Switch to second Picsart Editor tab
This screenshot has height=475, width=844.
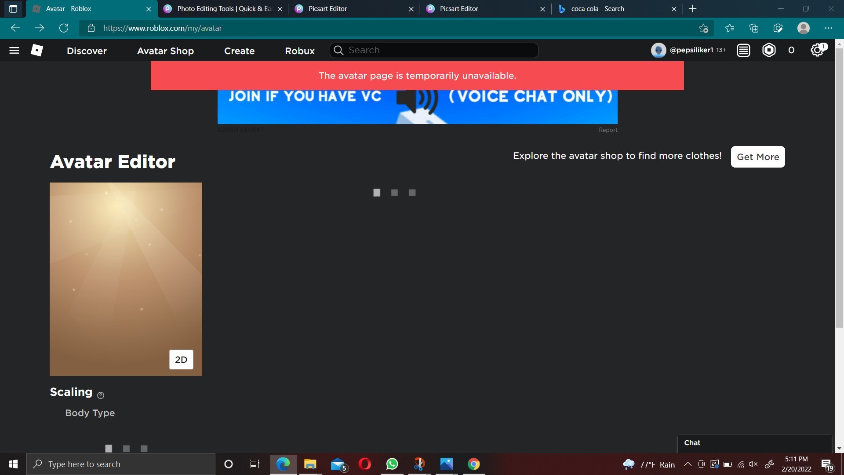(x=486, y=9)
